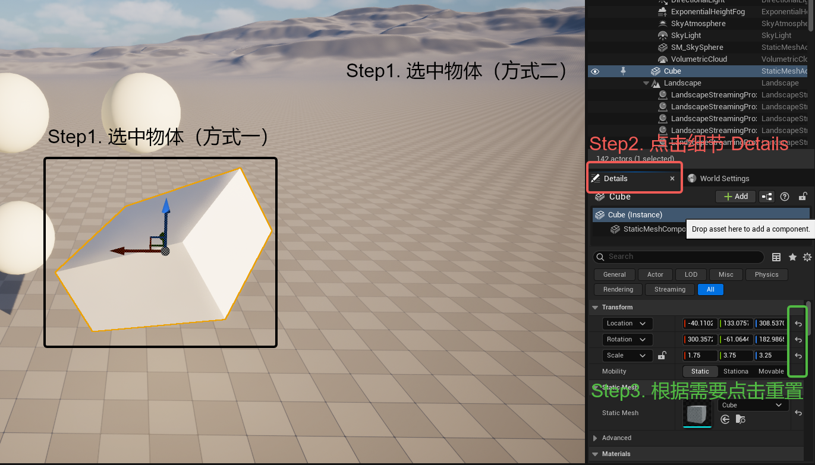Image resolution: width=815 pixels, height=465 pixels.
Task: Click the Details Search field
Action: tap(678, 257)
